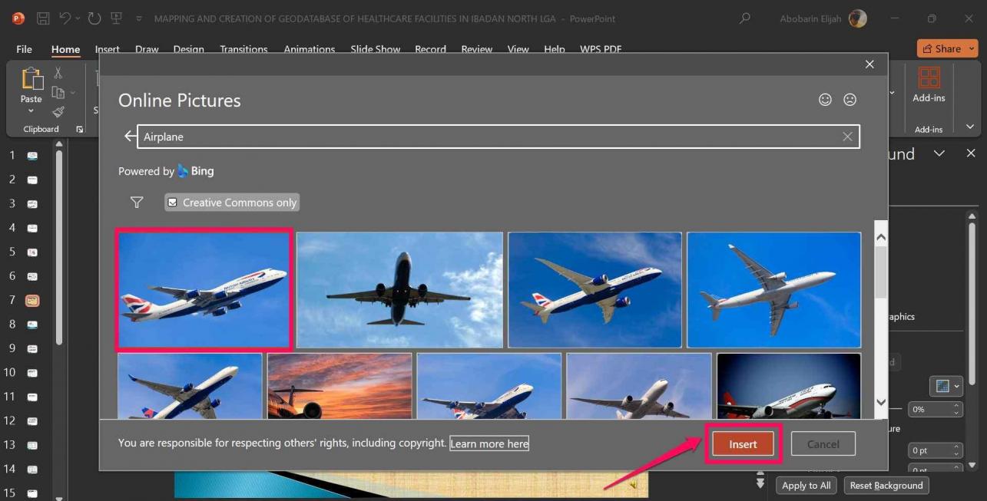Open the Copy dropdown arrow
The height and width of the screenshot is (501, 987).
coord(73,92)
